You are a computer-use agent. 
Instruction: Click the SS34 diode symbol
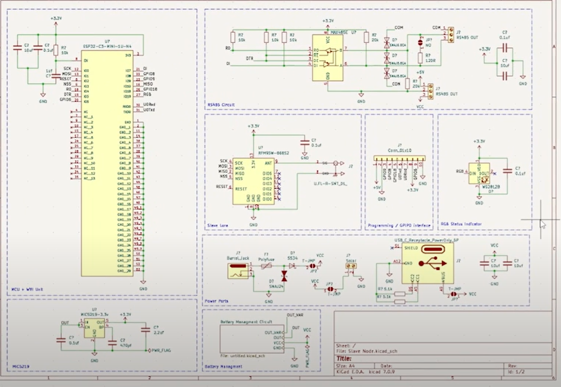coord(293,266)
